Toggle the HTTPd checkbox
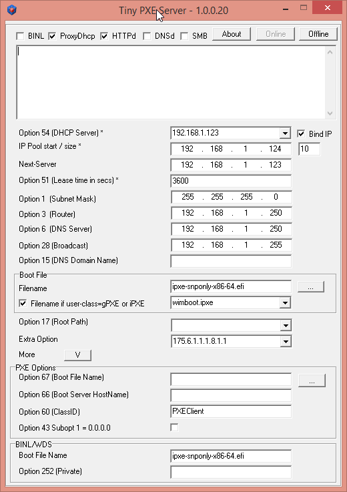 (x=104, y=36)
